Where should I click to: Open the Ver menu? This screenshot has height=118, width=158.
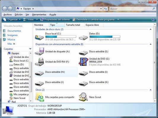click(27, 14)
